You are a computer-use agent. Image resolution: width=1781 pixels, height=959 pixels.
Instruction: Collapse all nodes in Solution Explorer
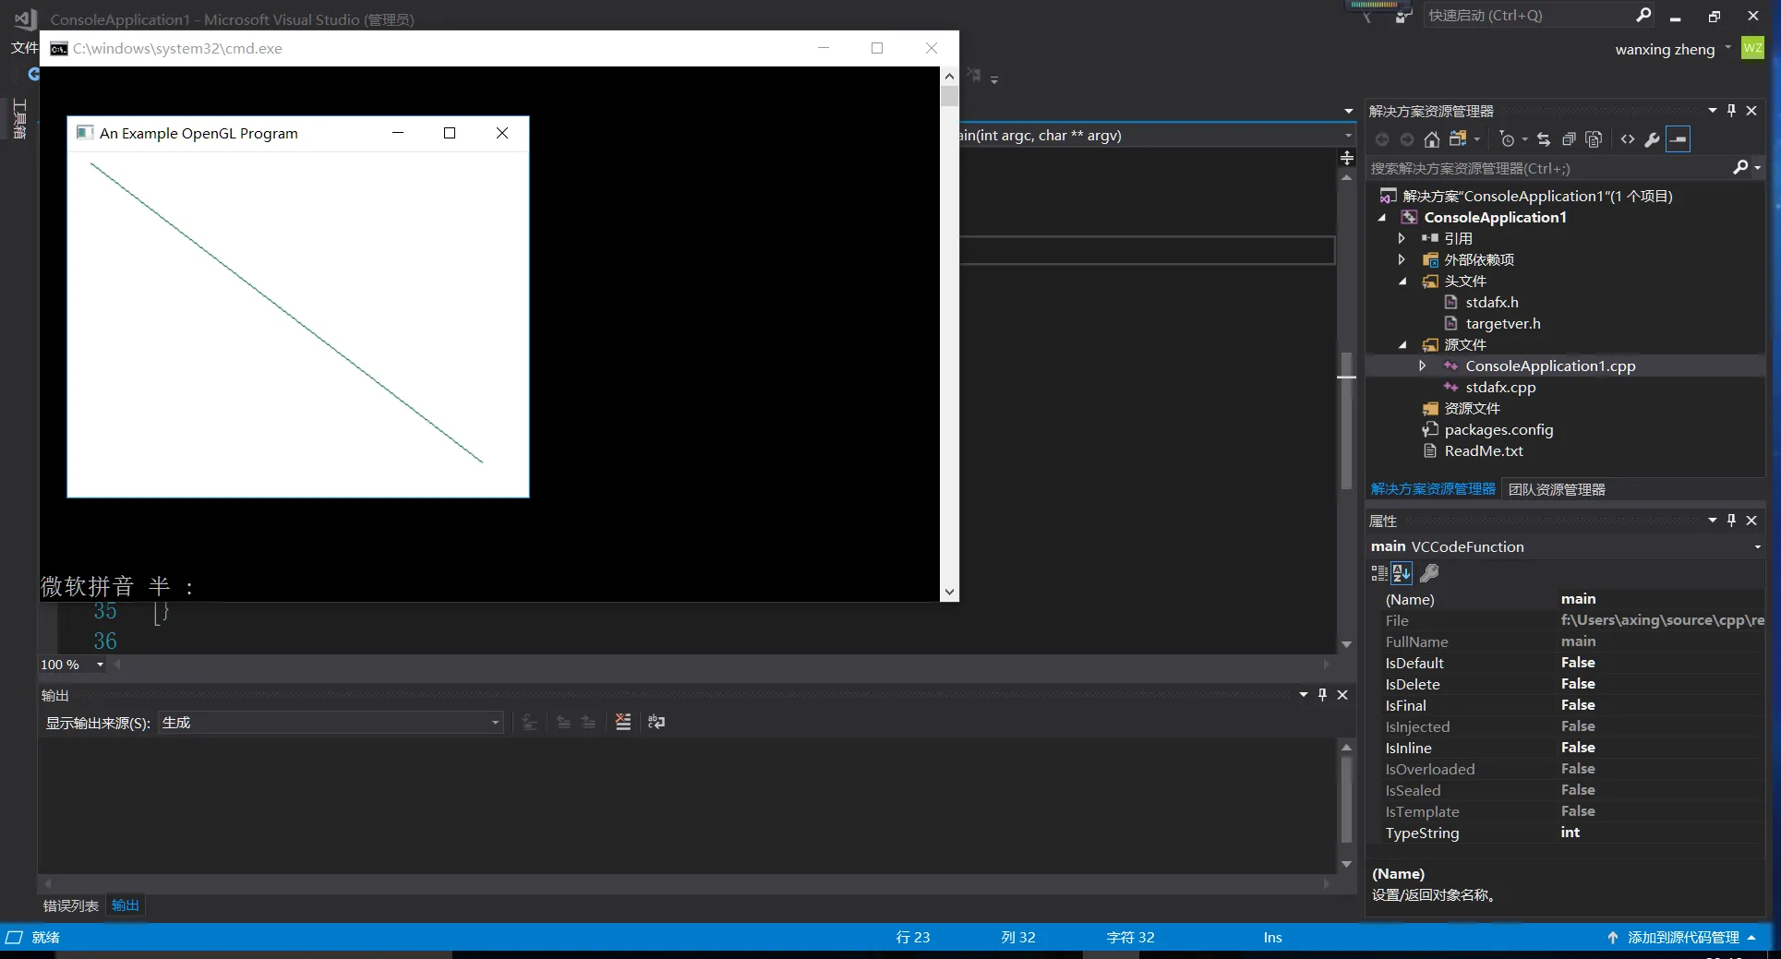tap(1569, 139)
